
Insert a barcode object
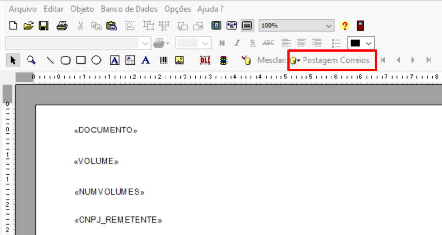pos(164,60)
